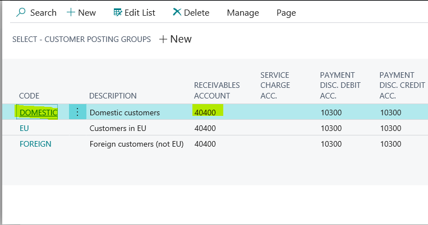
Task: Click the 'Foreign customers (not EU)' description
Action: point(136,144)
